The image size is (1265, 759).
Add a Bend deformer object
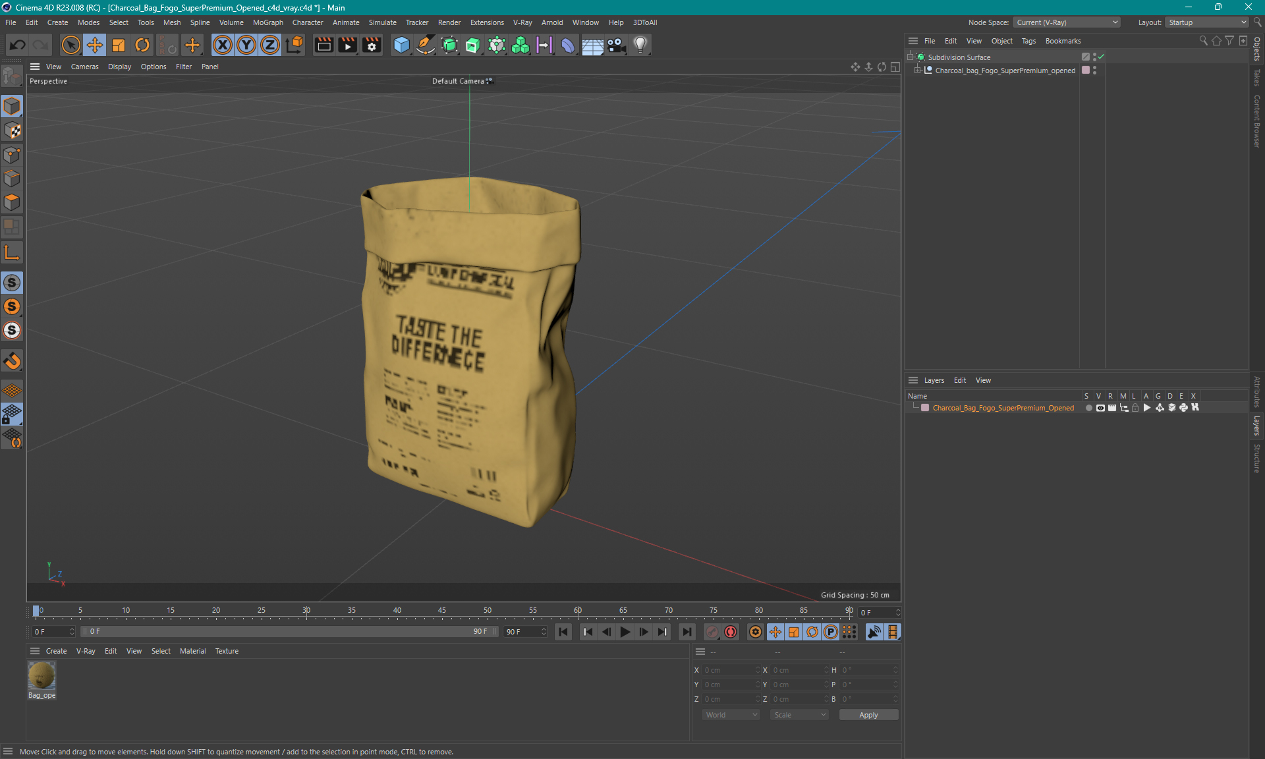point(568,45)
